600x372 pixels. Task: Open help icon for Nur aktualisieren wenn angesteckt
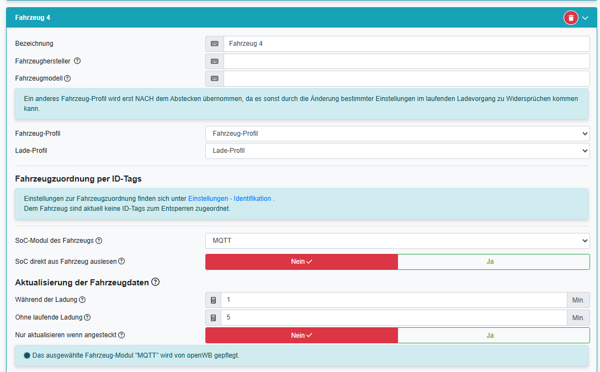pyautogui.click(x=121, y=335)
